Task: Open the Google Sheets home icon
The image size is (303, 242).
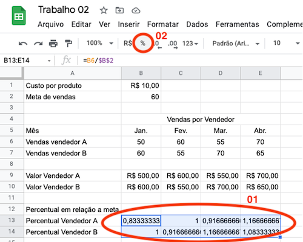Action: [x=19, y=16]
